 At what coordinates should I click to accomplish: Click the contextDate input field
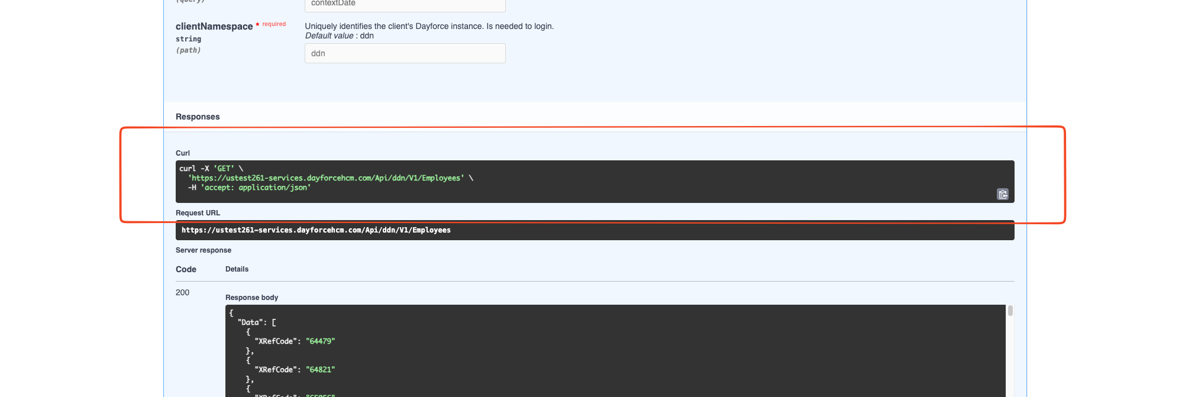pyautogui.click(x=405, y=5)
